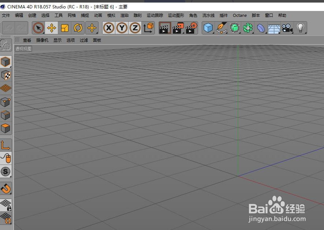Open the 文件 menu
324x230 pixels.
pos(6,15)
